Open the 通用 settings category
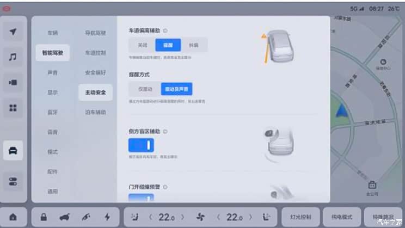This screenshot has width=405, height=228. tap(53, 192)
